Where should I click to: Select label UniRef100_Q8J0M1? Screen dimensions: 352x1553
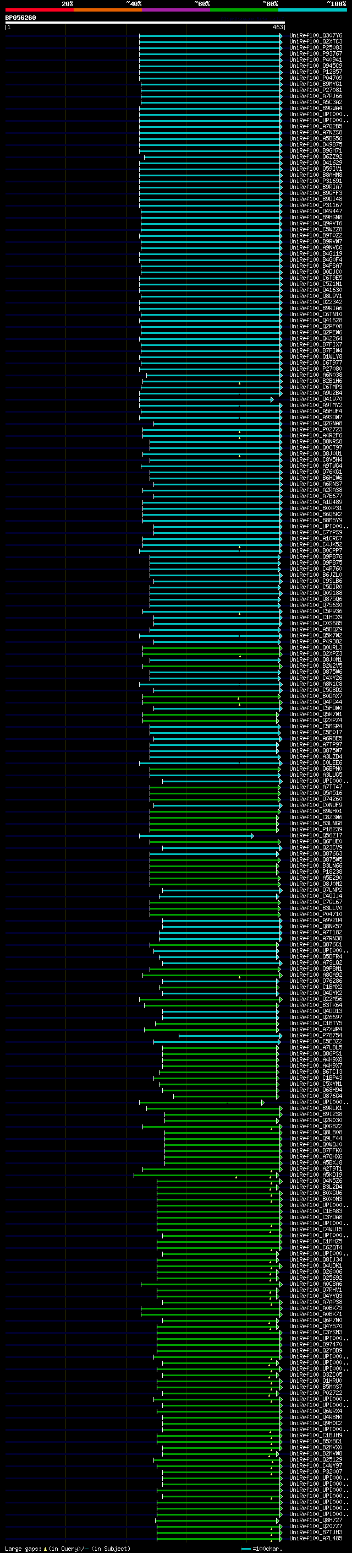point(316,659)
